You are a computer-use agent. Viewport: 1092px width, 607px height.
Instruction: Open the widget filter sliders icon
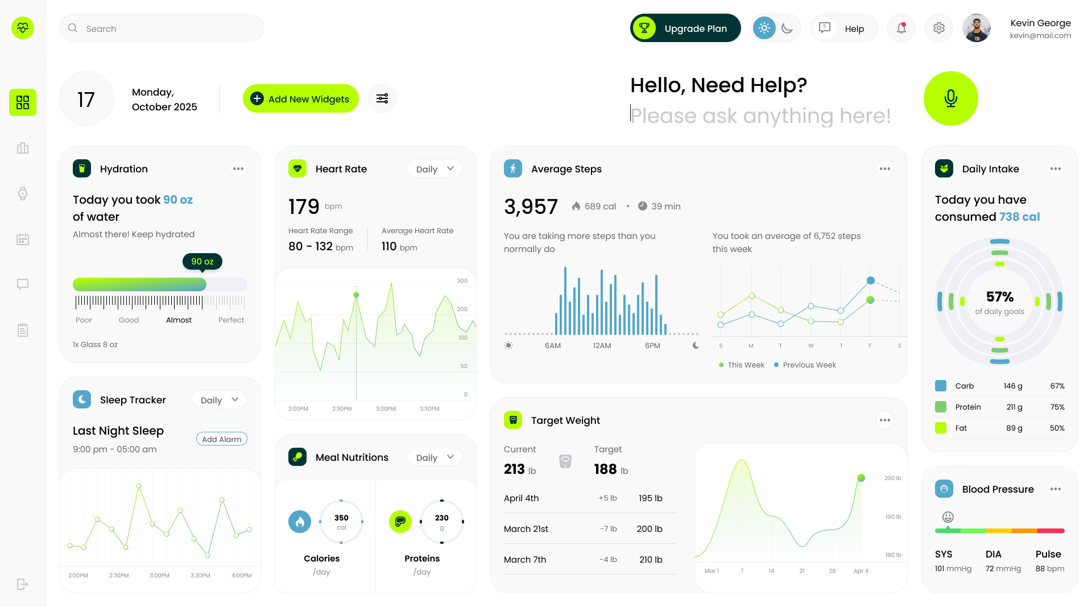point(382,98)
